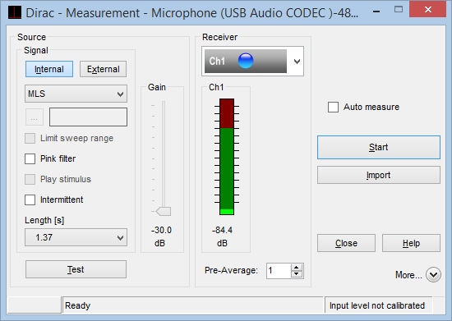452x321 pixels.
Task: Select the Internal signal source
Action: click(x=49, y=69)
